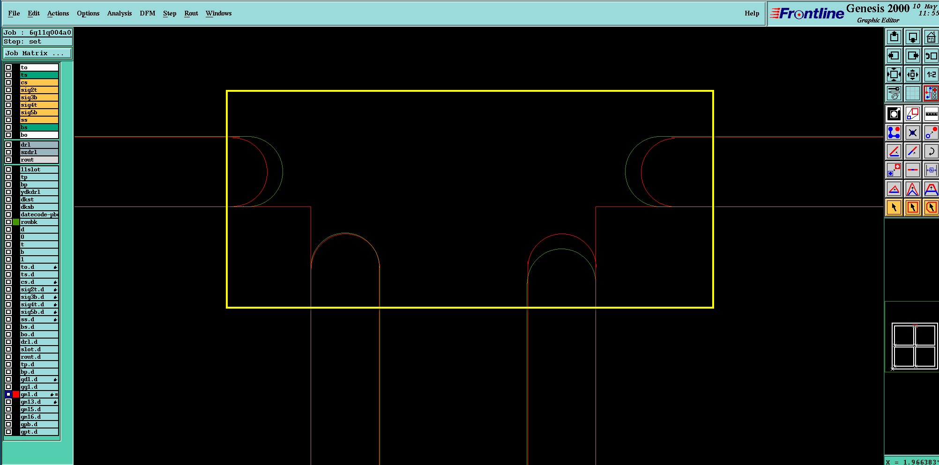Click the red-bordered circuit traces icon
939x465 pixels.
931,93
